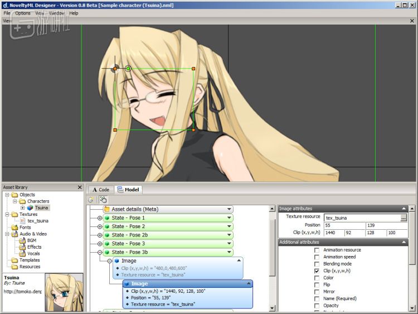
Task: Toggle the Mirror attribute checkbox
Action: [x=317, y=292]
